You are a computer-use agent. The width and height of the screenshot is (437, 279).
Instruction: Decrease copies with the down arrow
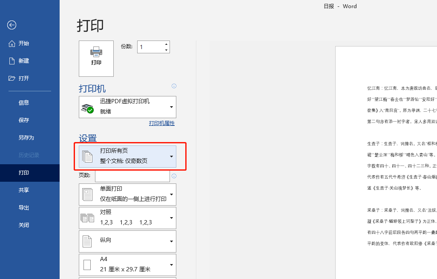167,50
